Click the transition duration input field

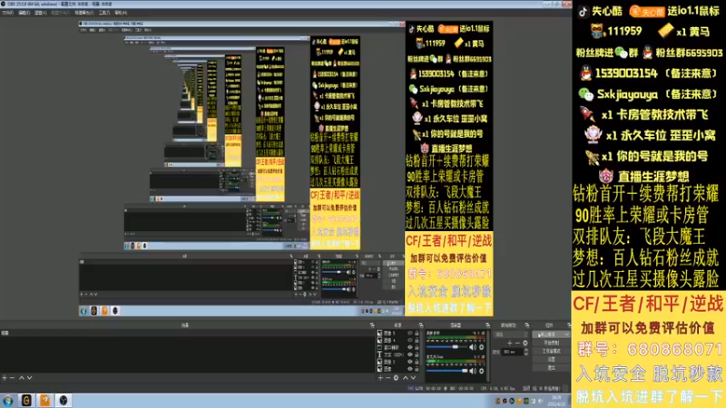coord(513,352)
